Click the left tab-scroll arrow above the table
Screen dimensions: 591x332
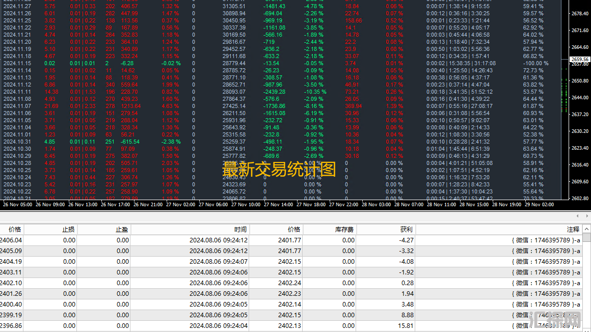577,216
